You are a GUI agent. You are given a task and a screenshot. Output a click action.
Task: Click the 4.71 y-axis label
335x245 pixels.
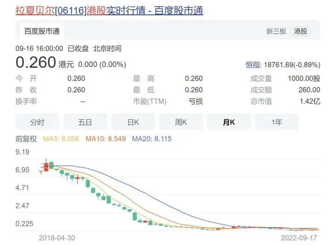click(22, 188)
